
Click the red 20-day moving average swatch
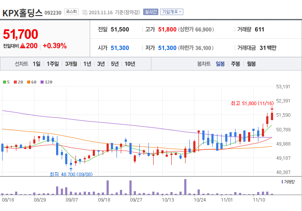tap(15, 82)
